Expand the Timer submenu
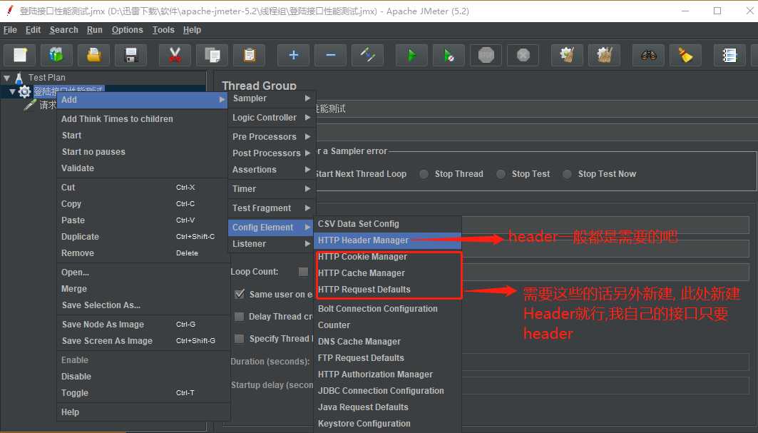 271,189
